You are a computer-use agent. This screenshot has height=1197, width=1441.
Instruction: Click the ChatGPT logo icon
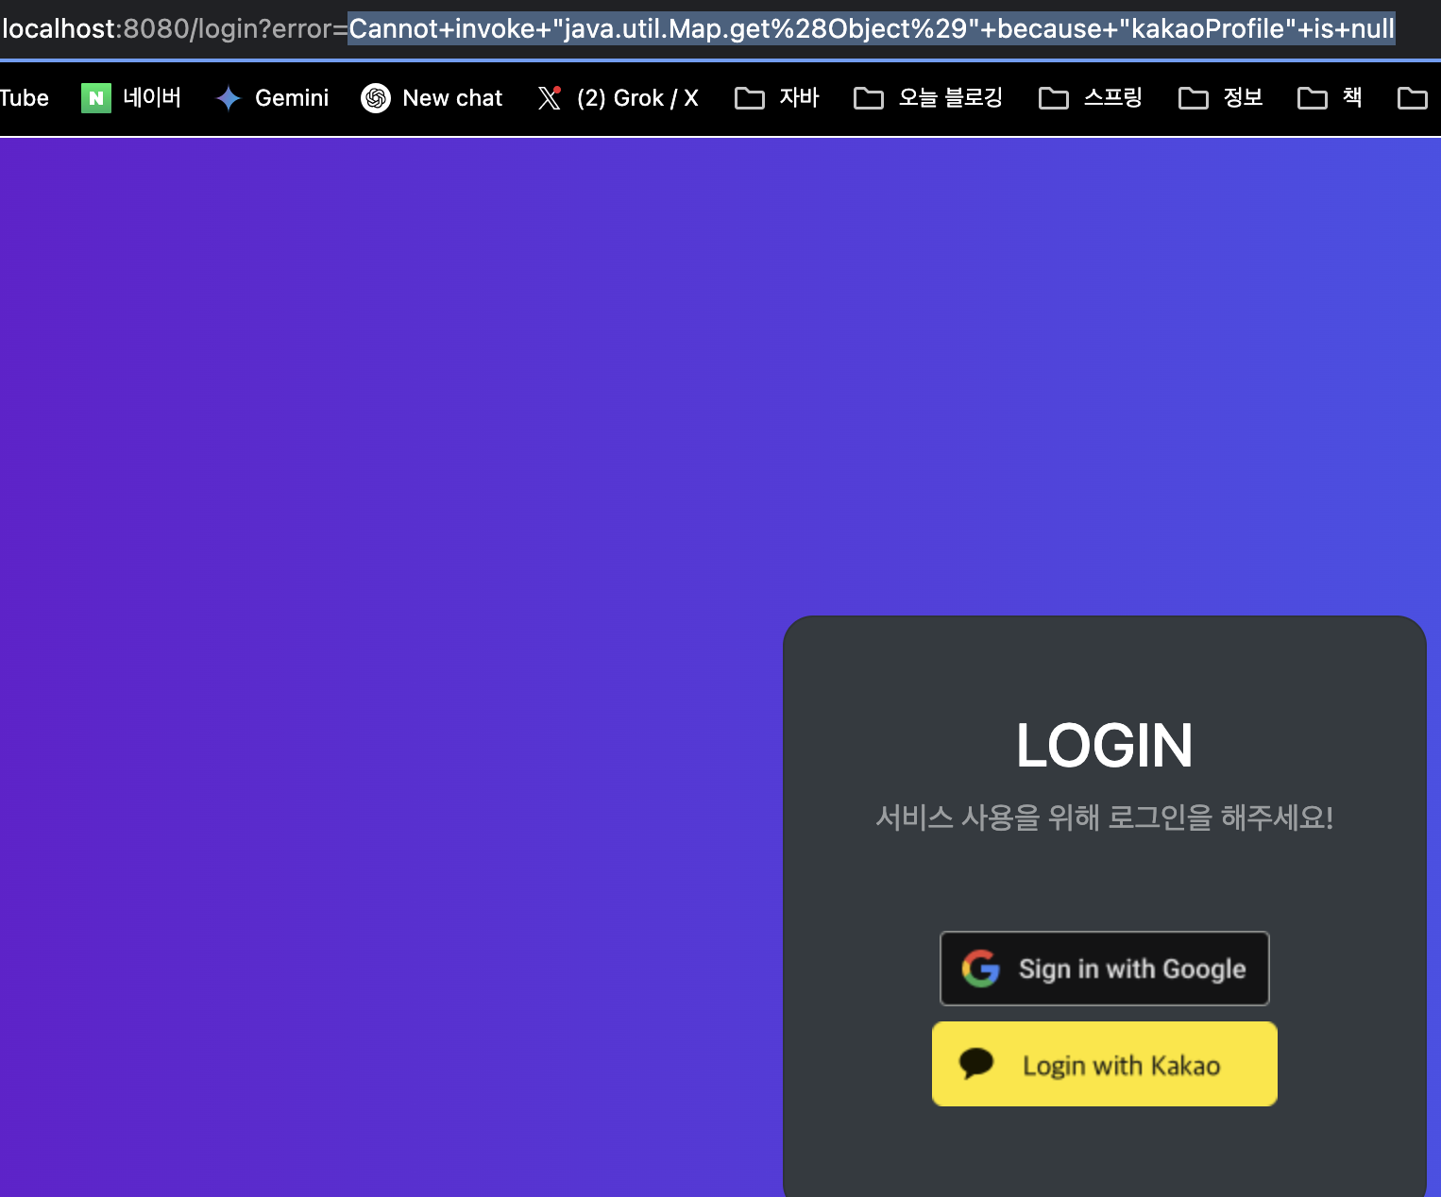pyautogui.click(x=376, y=98)
